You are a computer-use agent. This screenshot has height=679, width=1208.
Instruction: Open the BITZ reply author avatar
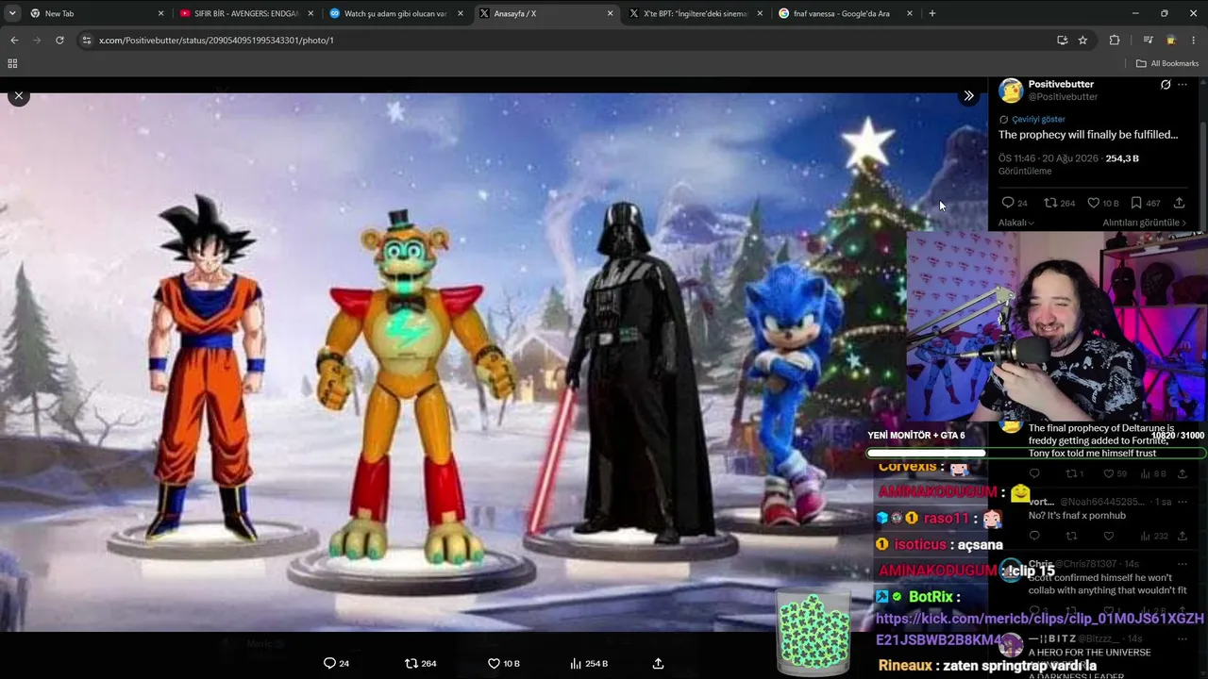pos(1011,645)
